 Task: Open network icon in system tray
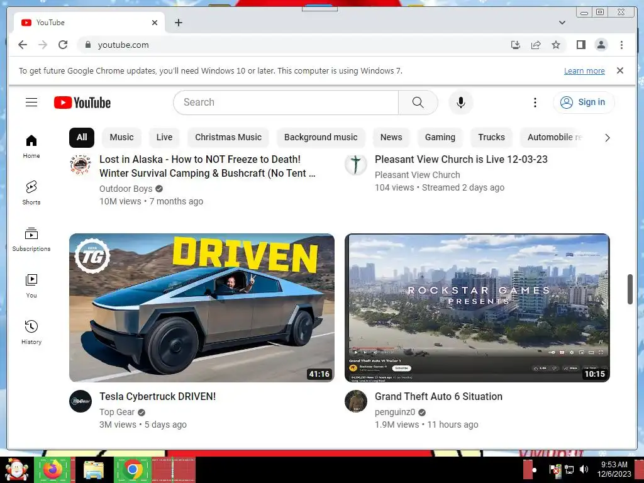pos(569,469)
